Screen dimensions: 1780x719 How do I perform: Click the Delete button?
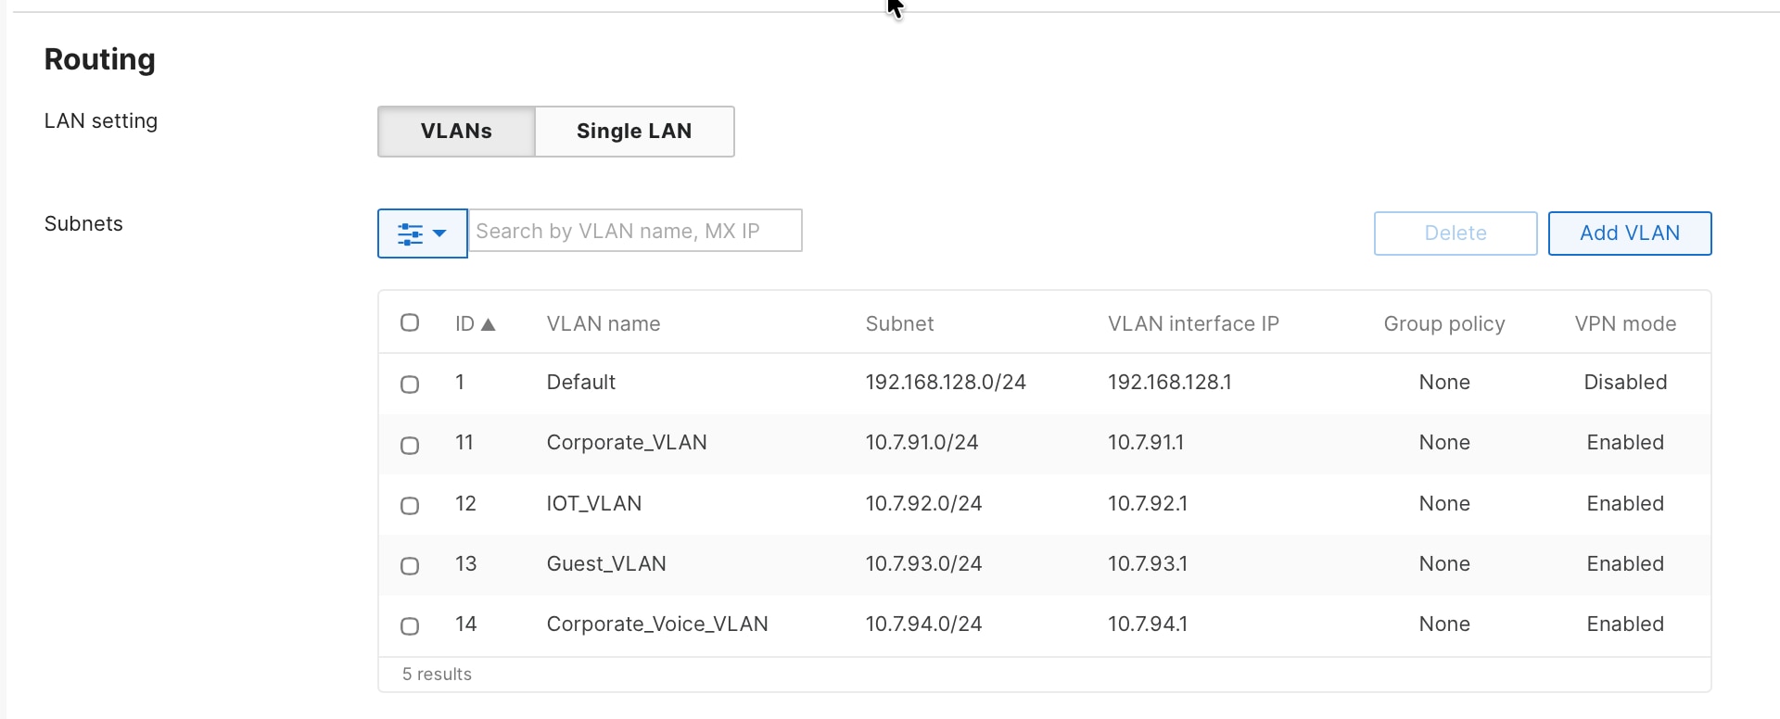[1455, 233]
